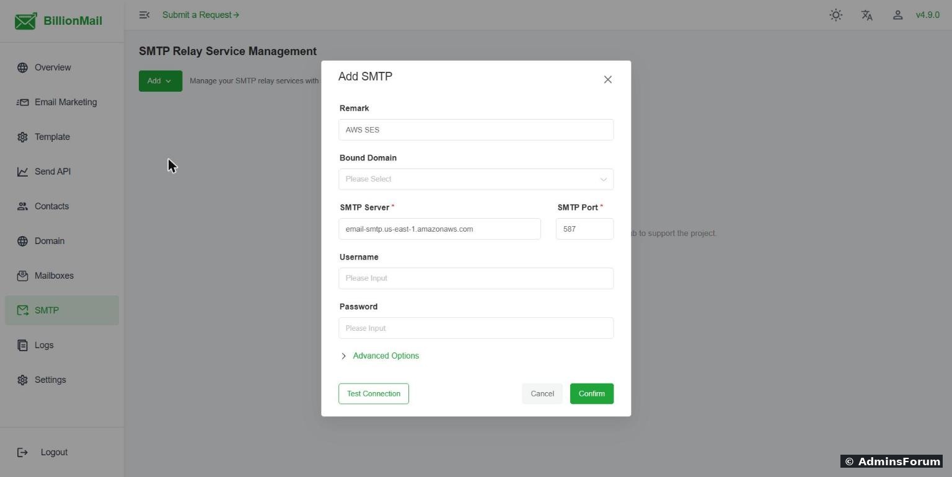Focus the Password input field
Image resolution: width=952 pixels, height=477 pixels.
coord(476,328)
